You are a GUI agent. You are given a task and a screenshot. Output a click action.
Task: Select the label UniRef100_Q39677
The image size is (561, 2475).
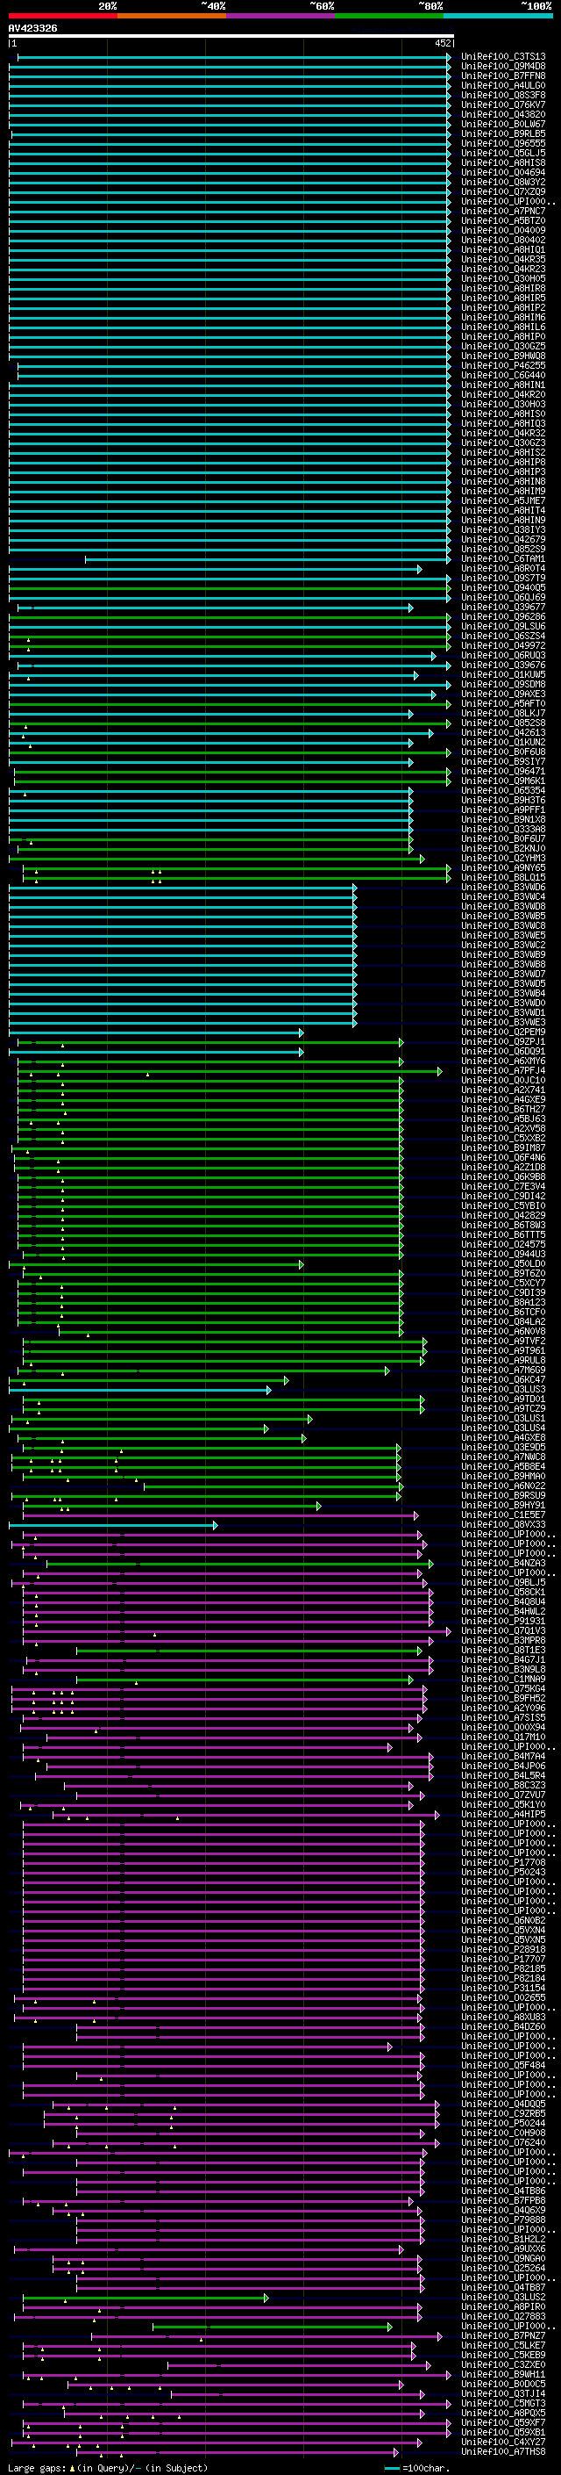(503, 608)
